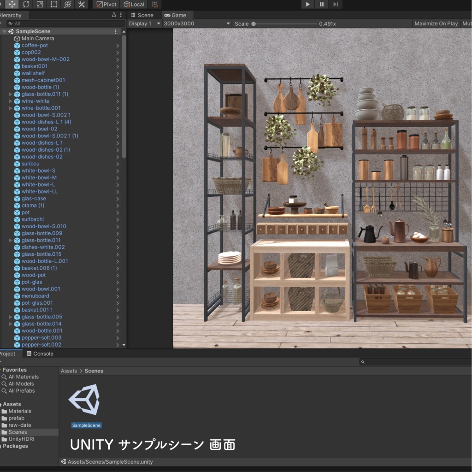Image resolution: width=472 pixels, height=472 pixels.
Task: Open the Console tab
Action: pyautogui.click(x=41, y=354)
